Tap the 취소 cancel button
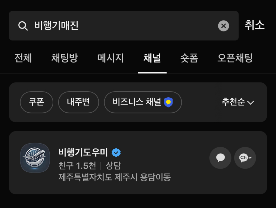The height and width of the screenshot is (208, 276). point(254,25)
